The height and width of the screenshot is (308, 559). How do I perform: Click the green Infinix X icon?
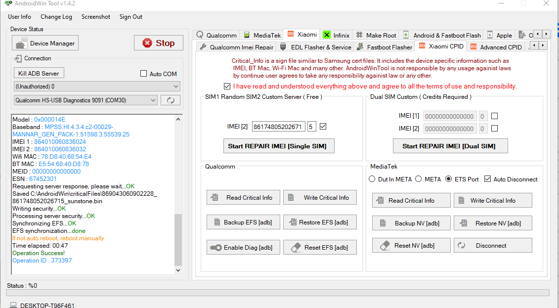tap(326, 35)
